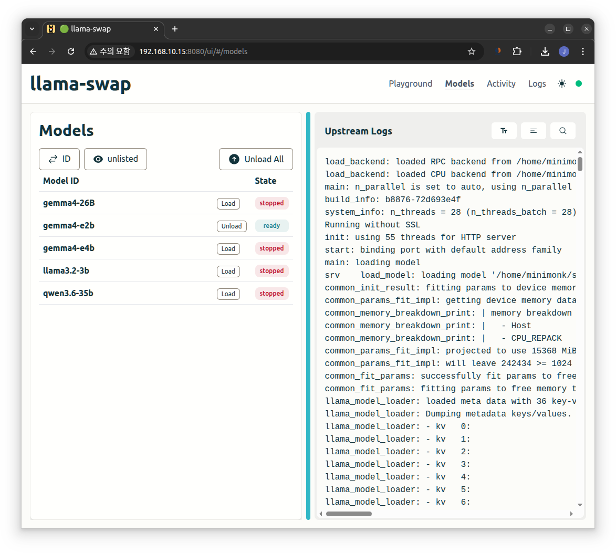Open the Chrome profile avatar

[x=564, y=51]
